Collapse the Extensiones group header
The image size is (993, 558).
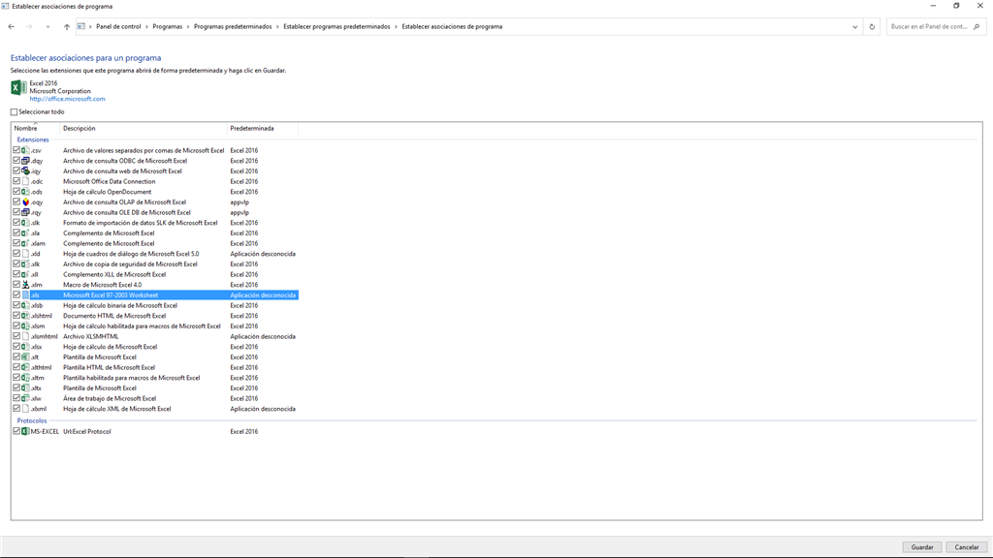33,139
